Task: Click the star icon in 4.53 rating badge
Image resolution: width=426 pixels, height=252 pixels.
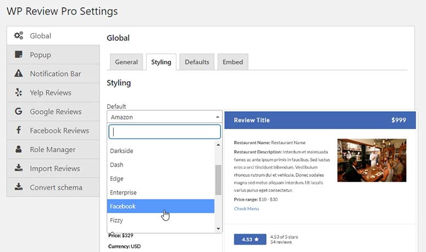Action: pyautogui.click(x=257, y=239)
